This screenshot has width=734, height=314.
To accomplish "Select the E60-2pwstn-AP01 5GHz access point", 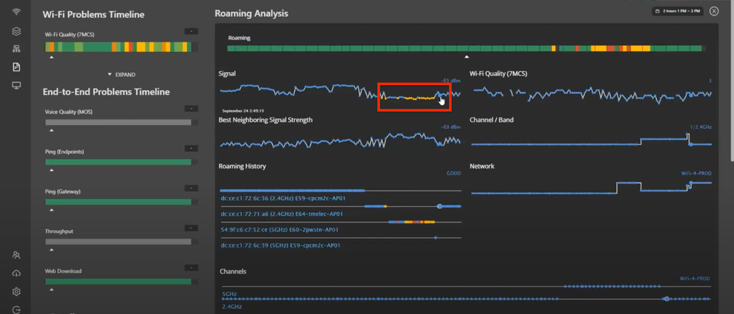I will (x=279, y=230).
